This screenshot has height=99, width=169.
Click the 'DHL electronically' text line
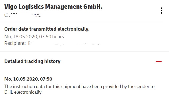coord(23,92)
